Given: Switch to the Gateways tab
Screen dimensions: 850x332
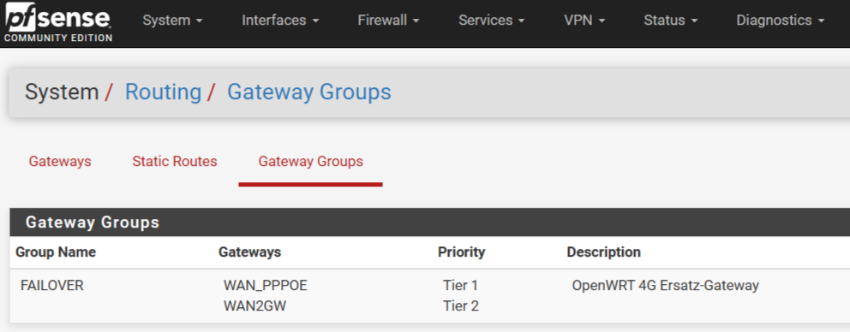Looking at the screenshot, I should pos(60,162).
